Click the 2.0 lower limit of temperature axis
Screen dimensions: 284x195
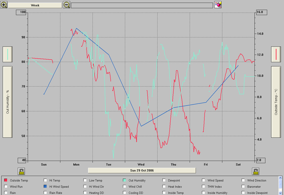click(260, 160)
